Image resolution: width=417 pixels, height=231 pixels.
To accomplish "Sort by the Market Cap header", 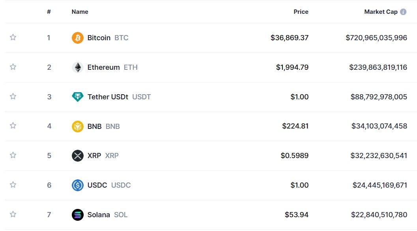I will click(380, 12).
